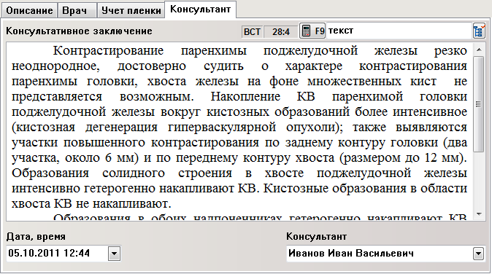Screen dimensions: 492x274
Task: Click the word Контрастирование in the conclusion text
Action: [108, 50]
